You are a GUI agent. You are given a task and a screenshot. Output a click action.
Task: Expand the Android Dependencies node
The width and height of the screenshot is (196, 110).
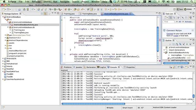(6, 40)
